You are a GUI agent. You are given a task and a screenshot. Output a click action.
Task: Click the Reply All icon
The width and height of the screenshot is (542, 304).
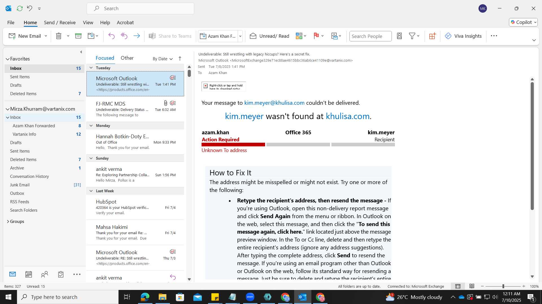tap(124, 36)
